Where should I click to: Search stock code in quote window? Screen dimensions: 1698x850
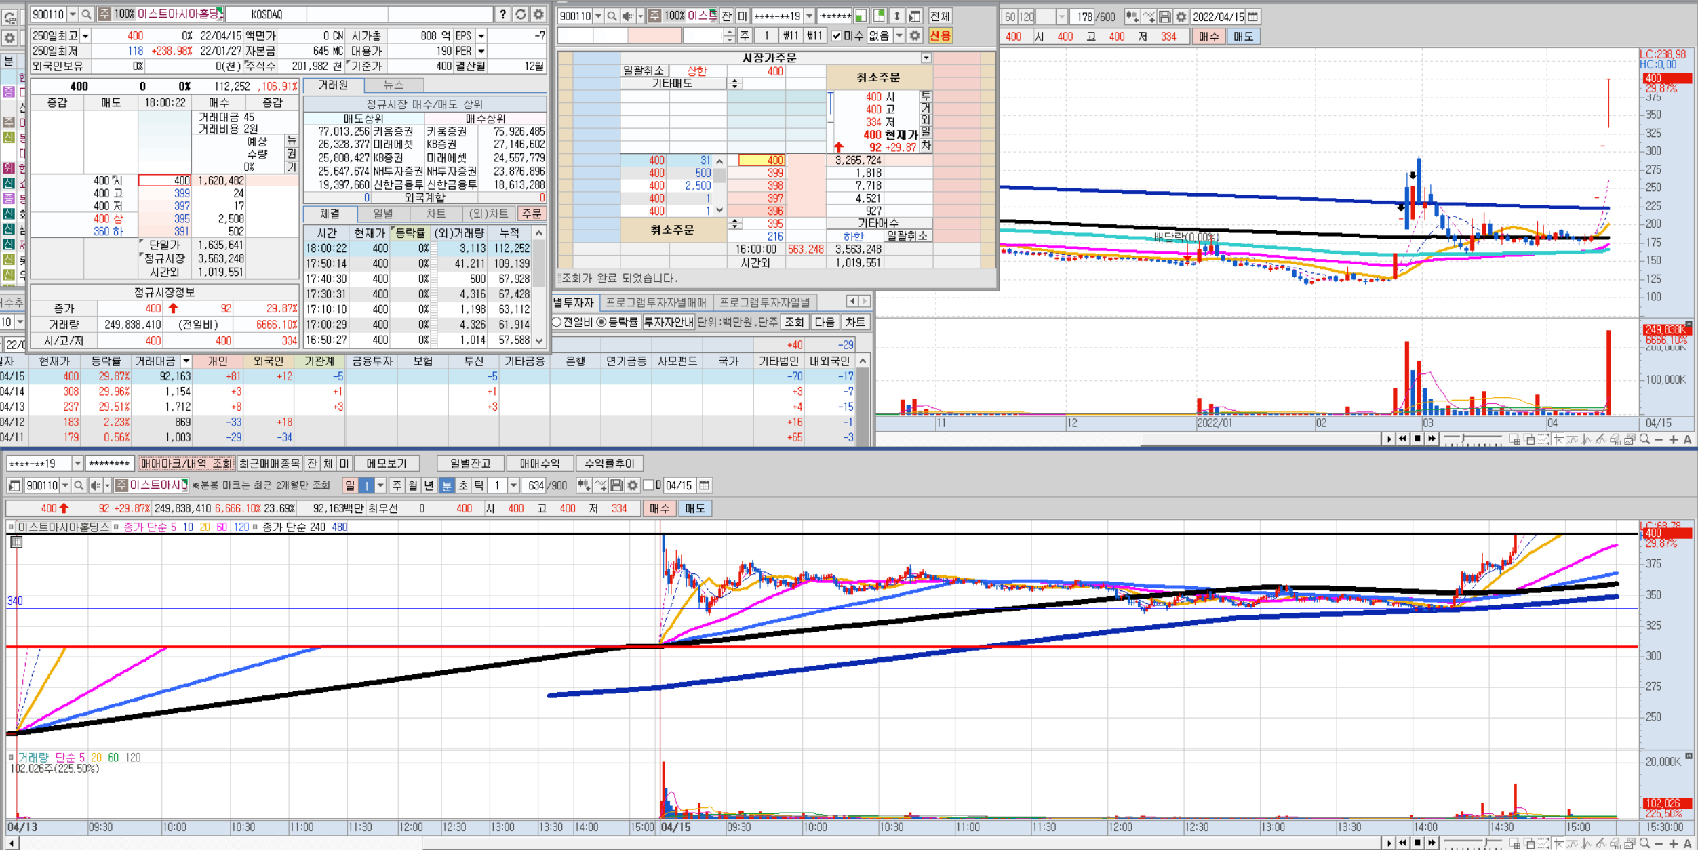(x=87, y=14)
